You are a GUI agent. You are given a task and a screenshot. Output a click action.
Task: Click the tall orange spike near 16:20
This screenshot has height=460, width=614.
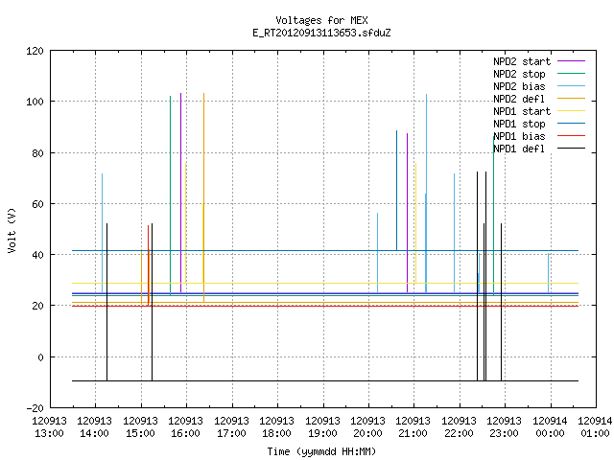(x=203, y=197)
